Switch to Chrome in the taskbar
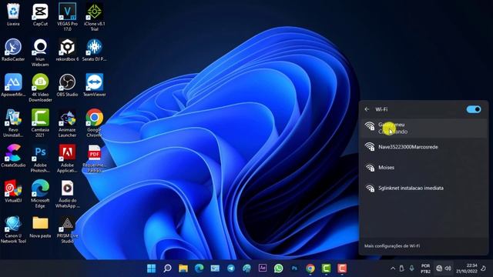The width and height of the screenshot is (493, 277). [x=310, y=269]
